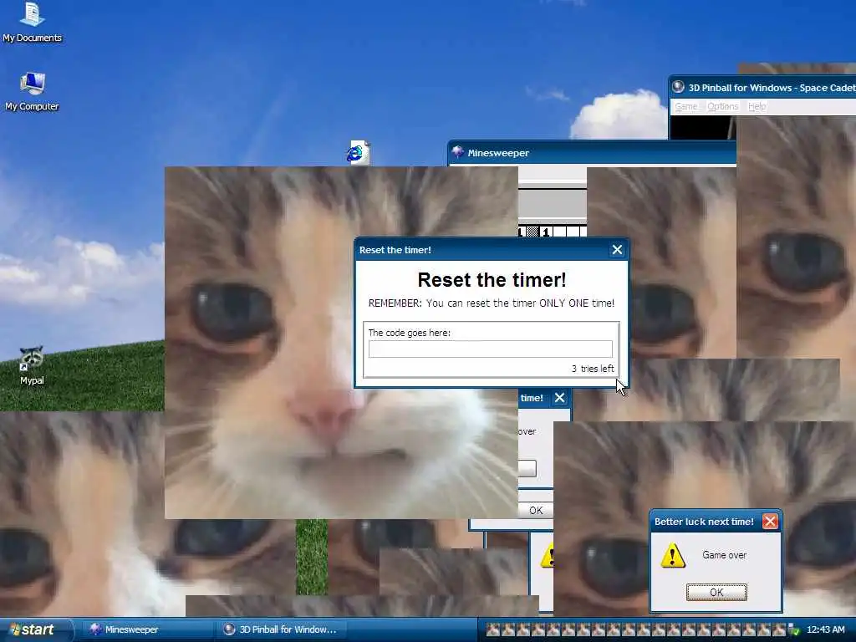Viewport: 856px width, 642px height.
Task: Close the hidden dialog ending with "time!"
Action: 559,398
